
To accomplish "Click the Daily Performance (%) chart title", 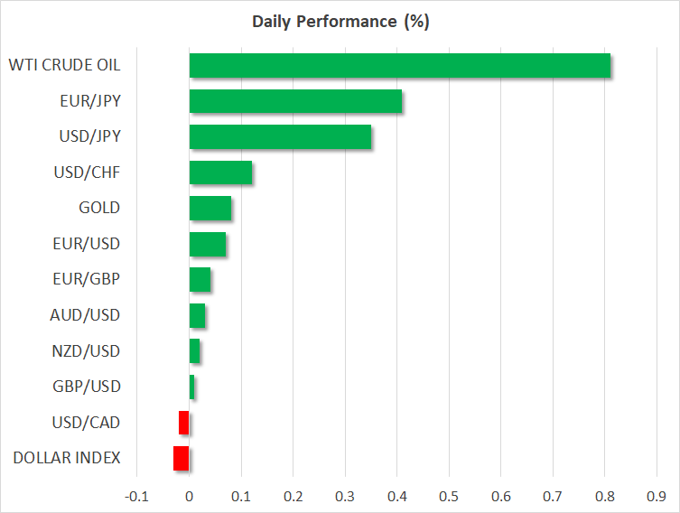I will tap(340, 22).
